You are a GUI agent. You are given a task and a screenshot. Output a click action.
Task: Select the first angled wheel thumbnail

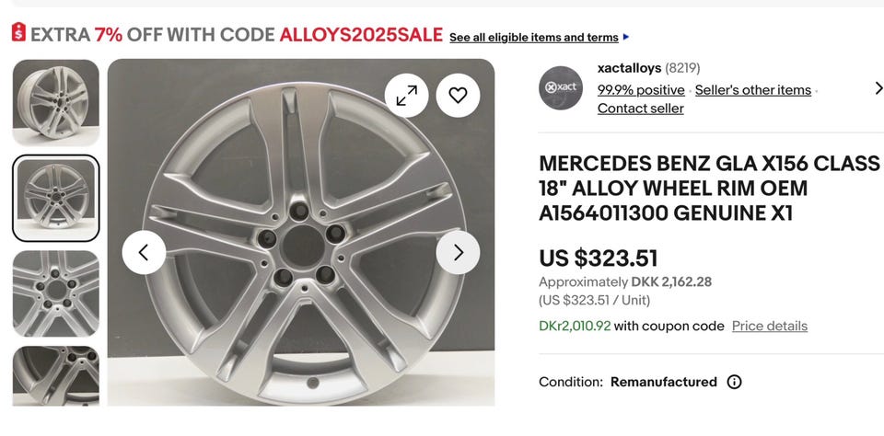[x=56, y=102]
